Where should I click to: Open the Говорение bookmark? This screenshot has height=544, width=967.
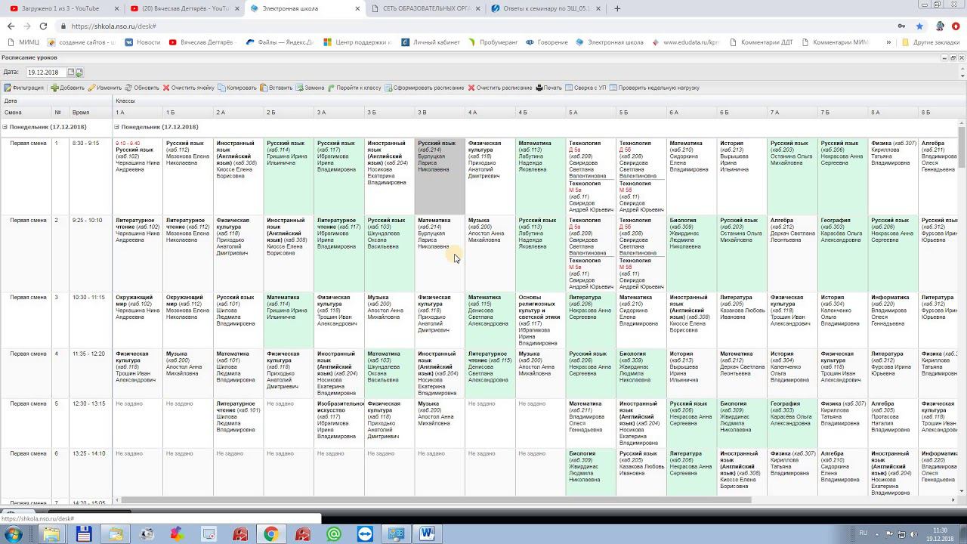[547, 42]
